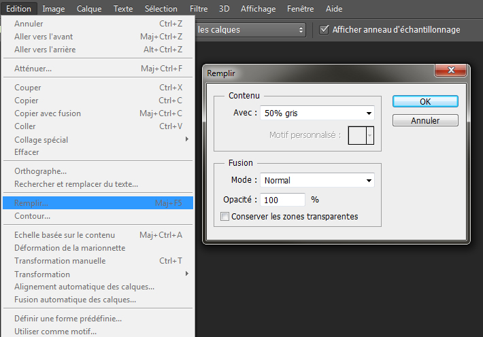The width and height of the screenshot is (483, 337).
Task: Click the Opacité input field
Action: [x=282, y=200]
